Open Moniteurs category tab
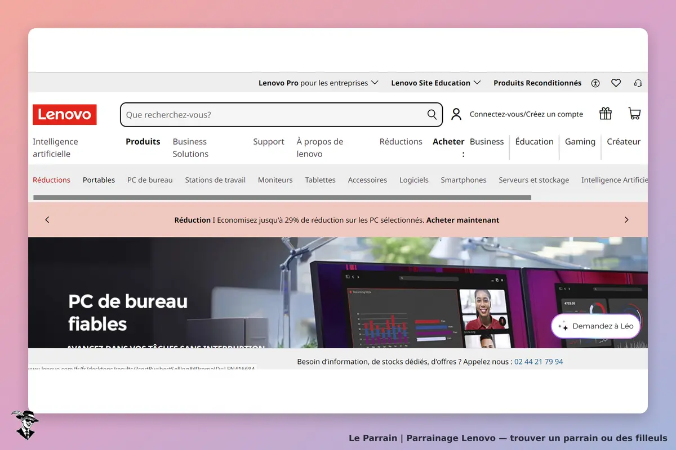676x450 pixels. pos(275,180)
